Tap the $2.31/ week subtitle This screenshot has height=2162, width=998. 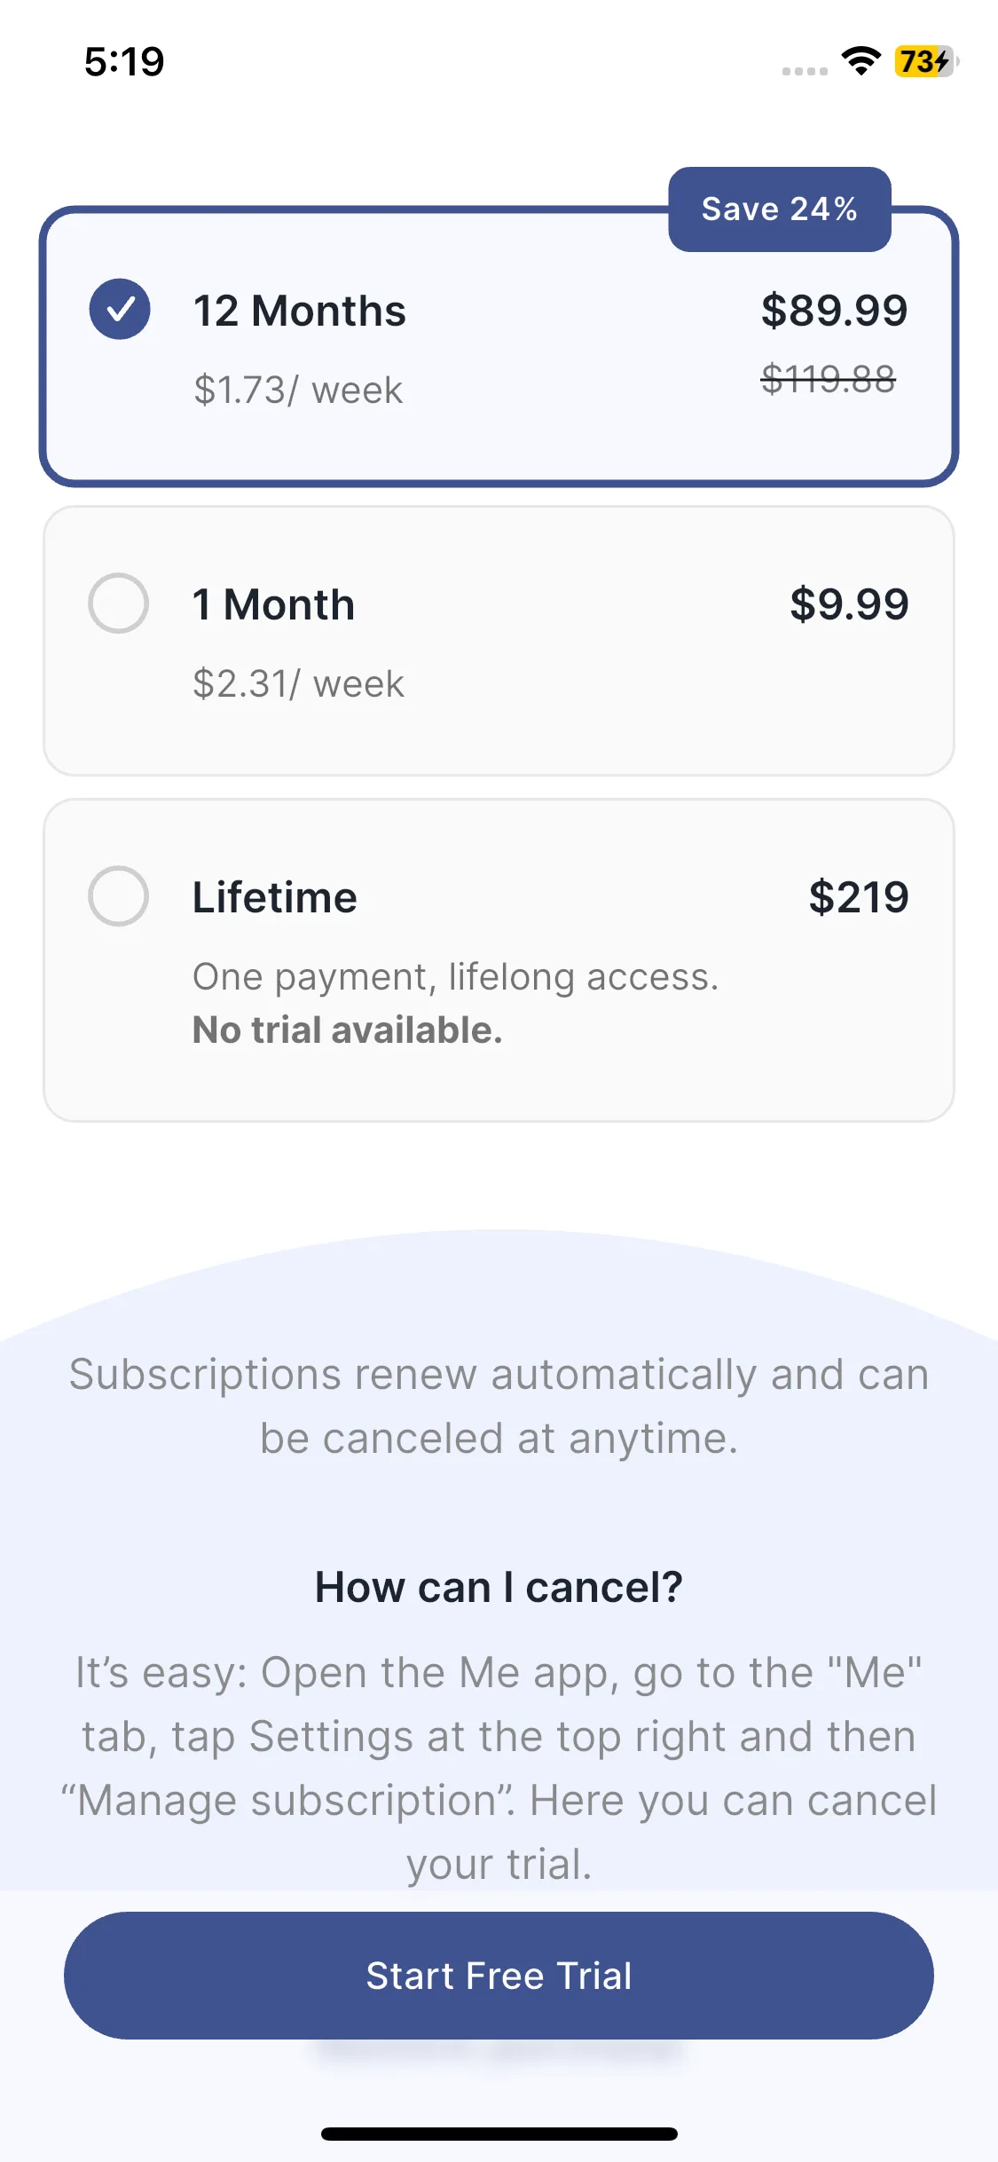click(298, 684)
